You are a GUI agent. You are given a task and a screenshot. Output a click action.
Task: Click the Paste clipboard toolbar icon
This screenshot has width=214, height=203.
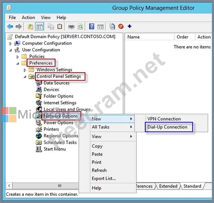point(60,26)
